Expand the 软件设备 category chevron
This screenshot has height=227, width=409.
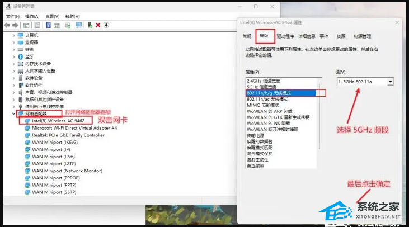(13, 78)
